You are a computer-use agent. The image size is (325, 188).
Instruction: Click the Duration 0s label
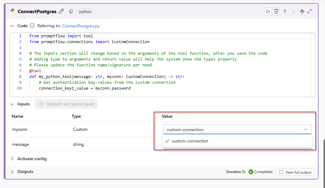tap(236, 172)
